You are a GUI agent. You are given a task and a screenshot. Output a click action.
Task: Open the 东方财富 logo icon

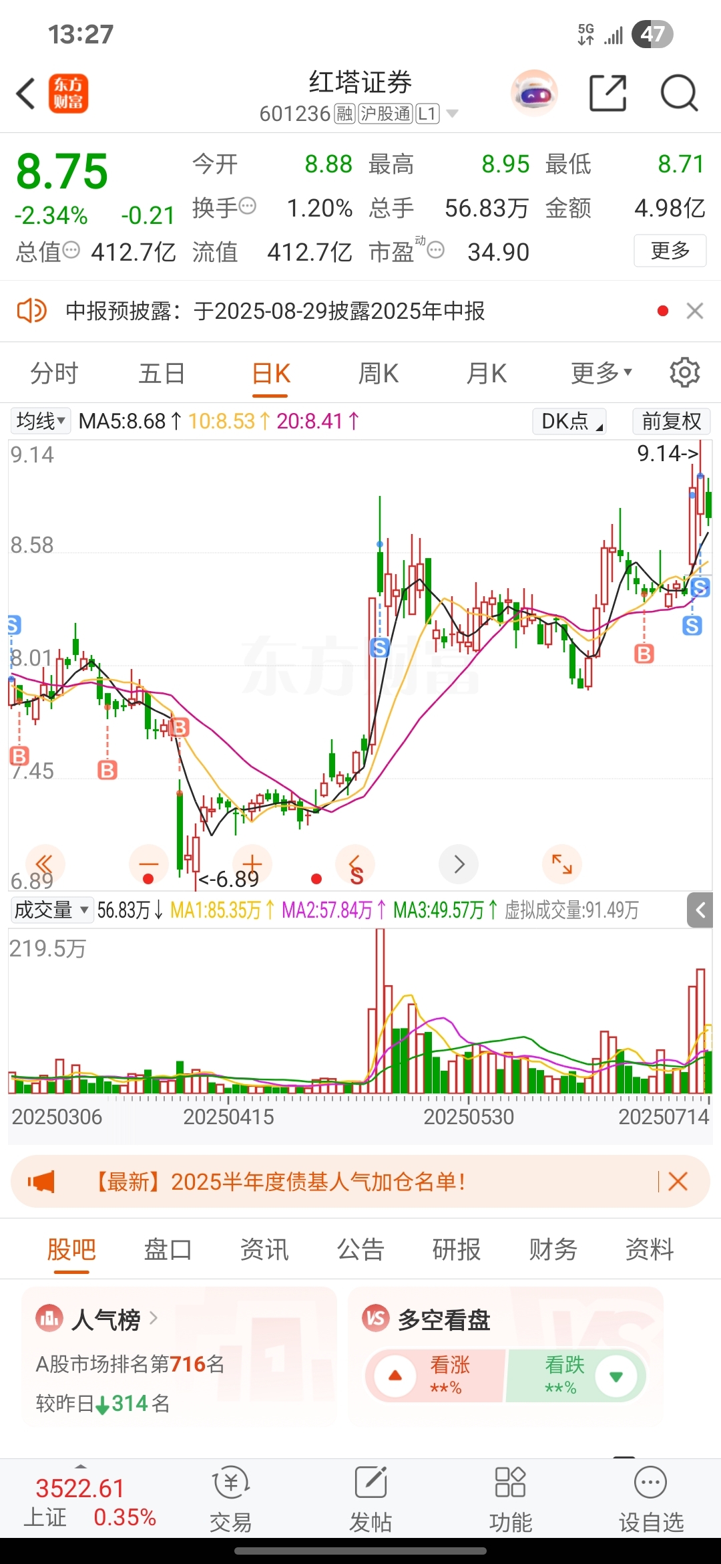pos(68,93)
